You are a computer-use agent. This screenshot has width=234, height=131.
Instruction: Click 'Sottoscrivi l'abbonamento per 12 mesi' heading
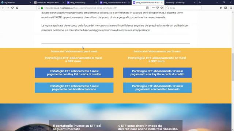pos(157,51)
